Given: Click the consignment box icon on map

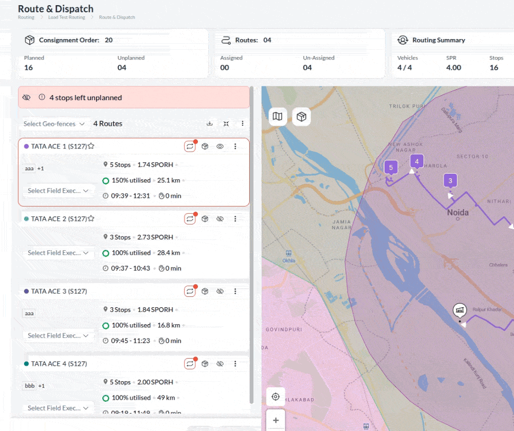Looking at the screenshot, I should tap(301, 116).
